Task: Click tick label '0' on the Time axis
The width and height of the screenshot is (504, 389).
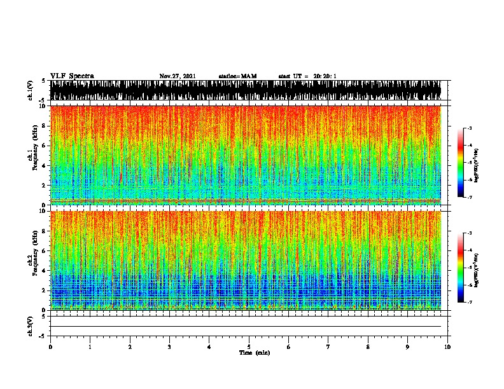Action: [50, 347]
